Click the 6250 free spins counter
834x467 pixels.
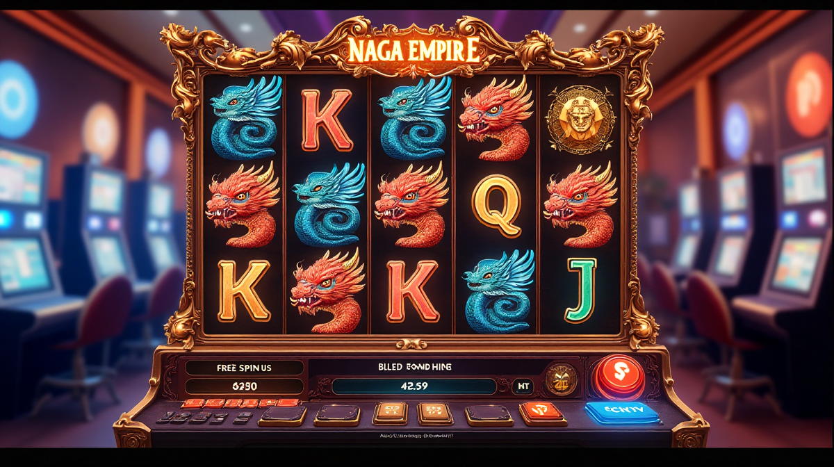pos(244,386)
